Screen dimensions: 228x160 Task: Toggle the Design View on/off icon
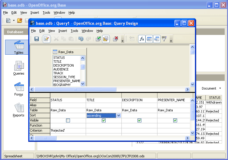coord(106,39)
